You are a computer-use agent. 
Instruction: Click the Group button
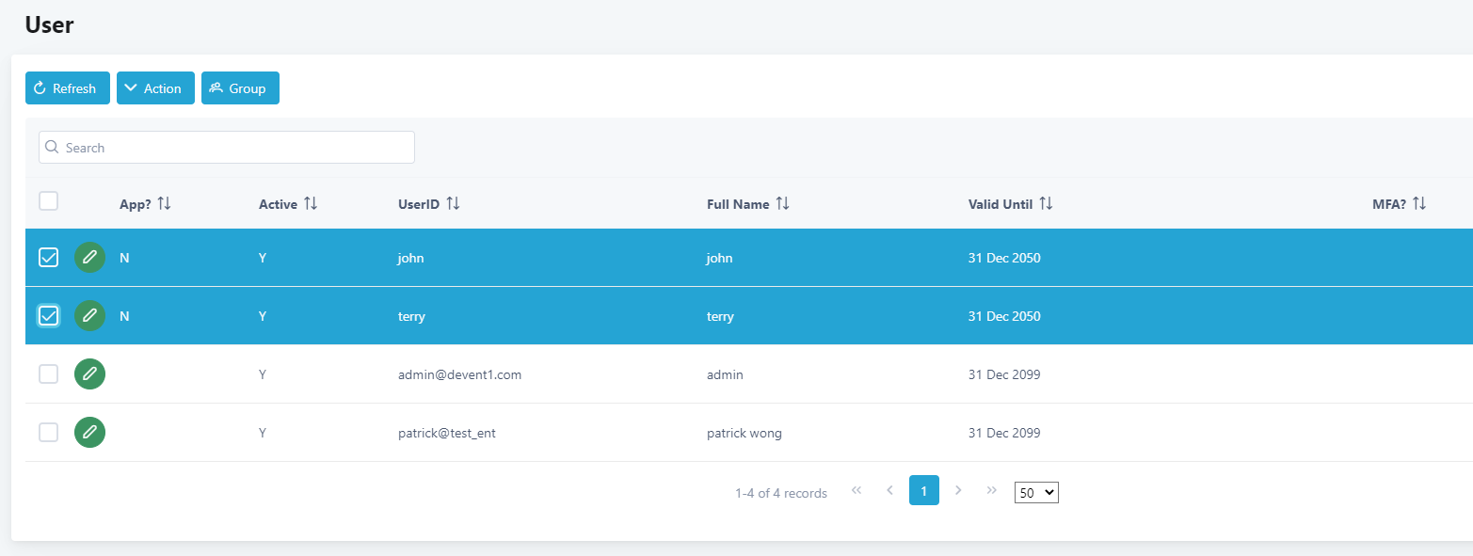coord(240,88)
